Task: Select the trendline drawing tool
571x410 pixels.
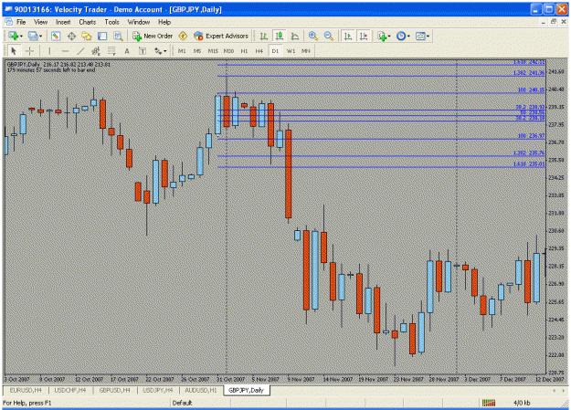Action: pyautogui.click(x=80, y=51)
